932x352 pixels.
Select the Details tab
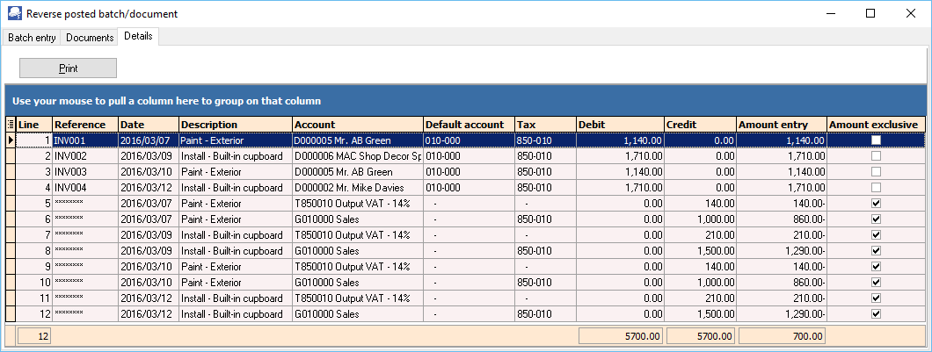(x=138, y=37)
